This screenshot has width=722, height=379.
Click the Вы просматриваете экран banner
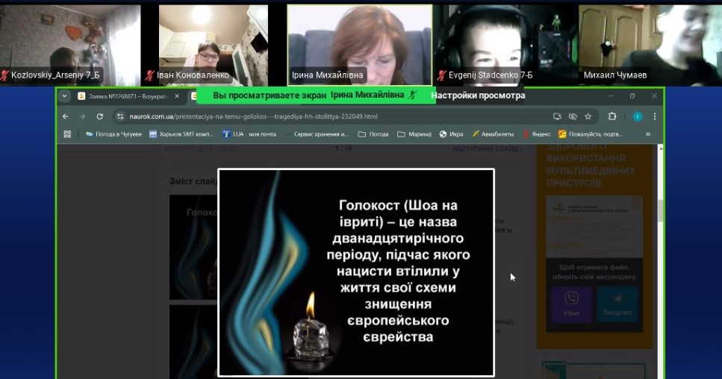click(315, 95)
